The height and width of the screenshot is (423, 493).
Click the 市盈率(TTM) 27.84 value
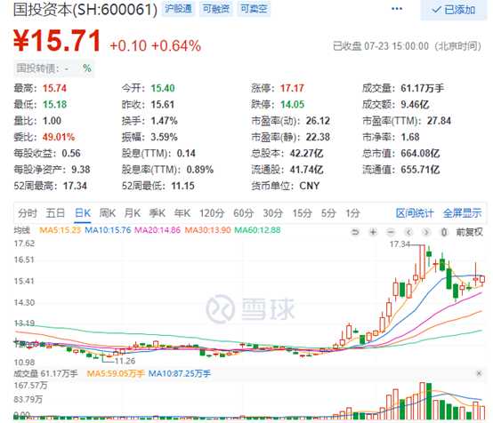(x=439, y=121)
